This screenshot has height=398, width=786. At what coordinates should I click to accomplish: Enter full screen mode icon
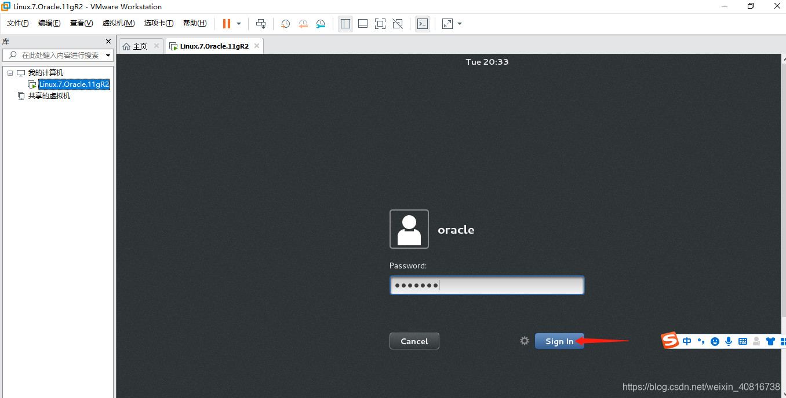[380, 24]
